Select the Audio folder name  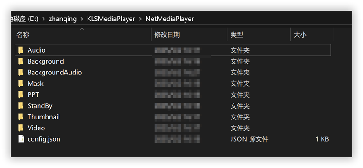[x=37, y=50]
